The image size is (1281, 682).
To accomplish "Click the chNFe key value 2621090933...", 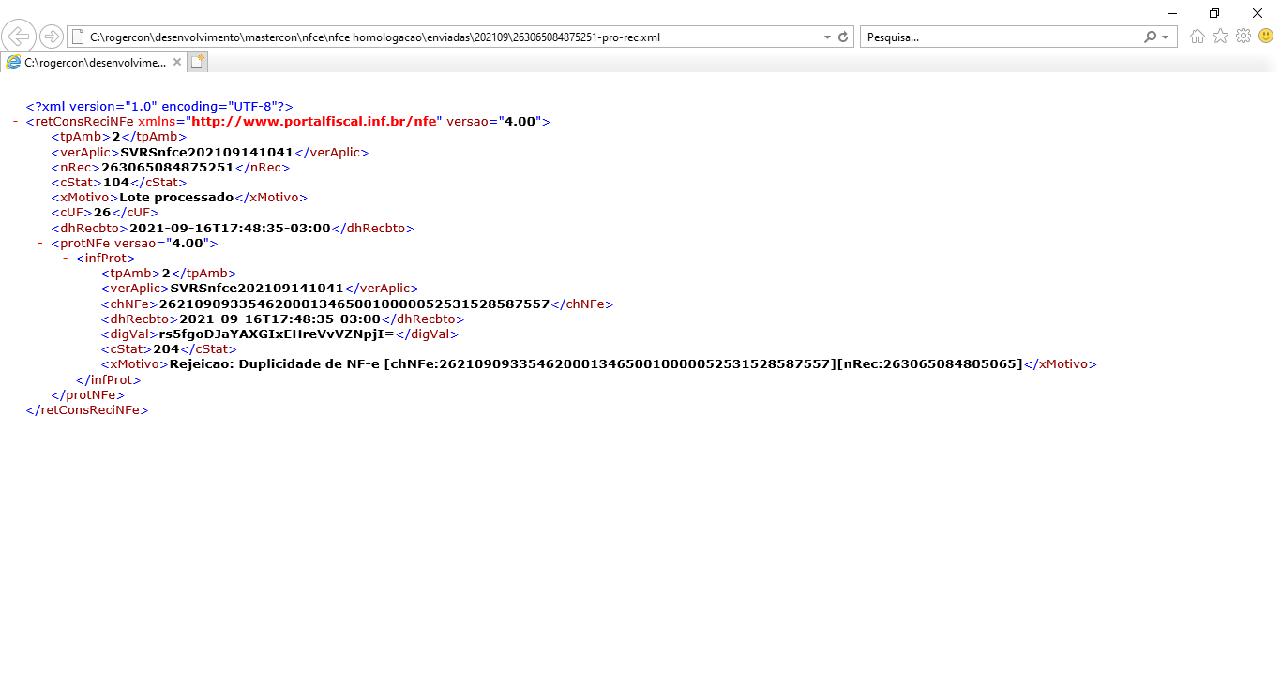I will (x=354, y=304).
